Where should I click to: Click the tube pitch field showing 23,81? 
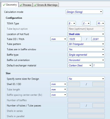[98, 39]
